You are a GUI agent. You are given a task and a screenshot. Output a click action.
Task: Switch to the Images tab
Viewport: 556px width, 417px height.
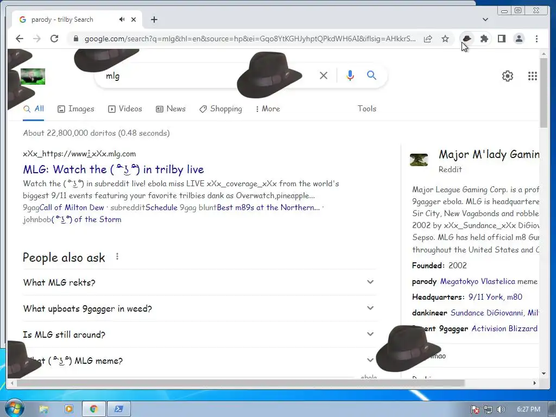[x=76, y=109]
